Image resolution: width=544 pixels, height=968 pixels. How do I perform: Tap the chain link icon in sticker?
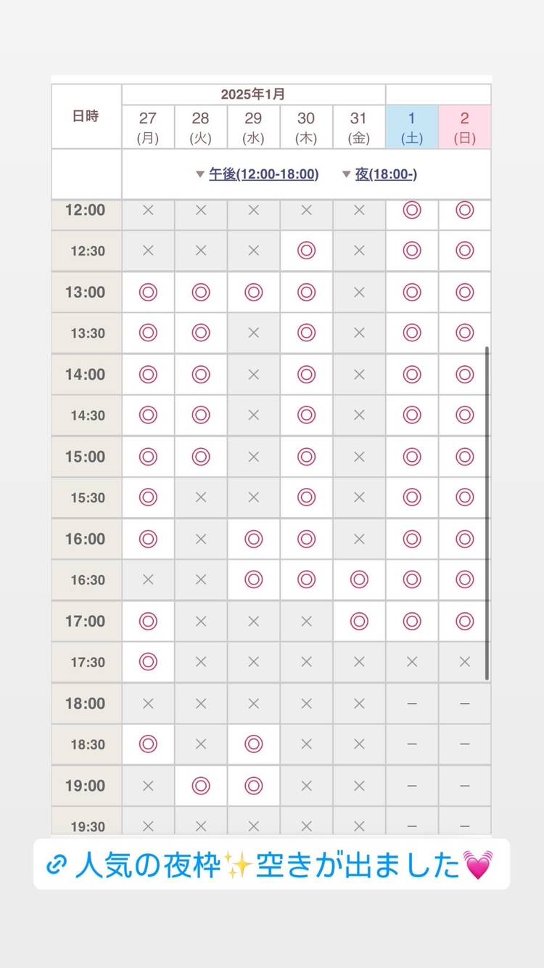pos(56,865)
